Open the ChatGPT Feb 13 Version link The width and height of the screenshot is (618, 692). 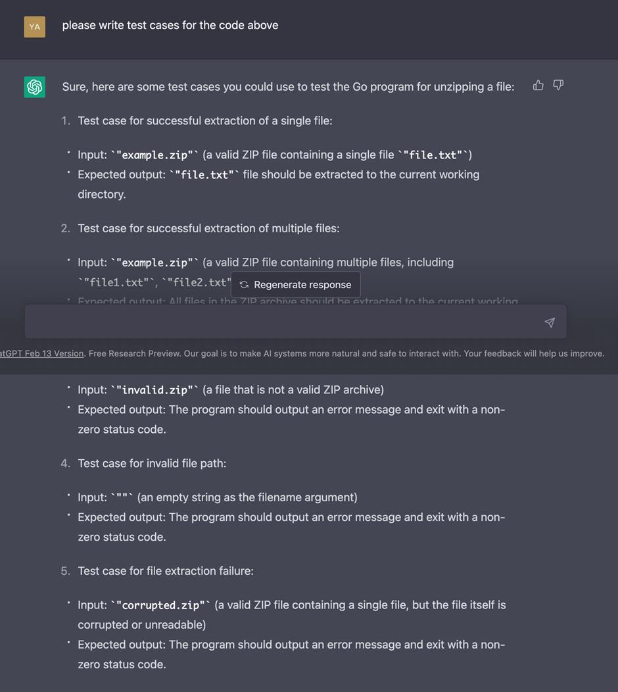41,353
